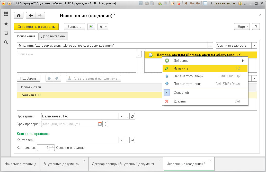Open the search magnifier in sidebar
Image resolution: width=266 pixels, height=172 pixels.
tap(6, 42)
